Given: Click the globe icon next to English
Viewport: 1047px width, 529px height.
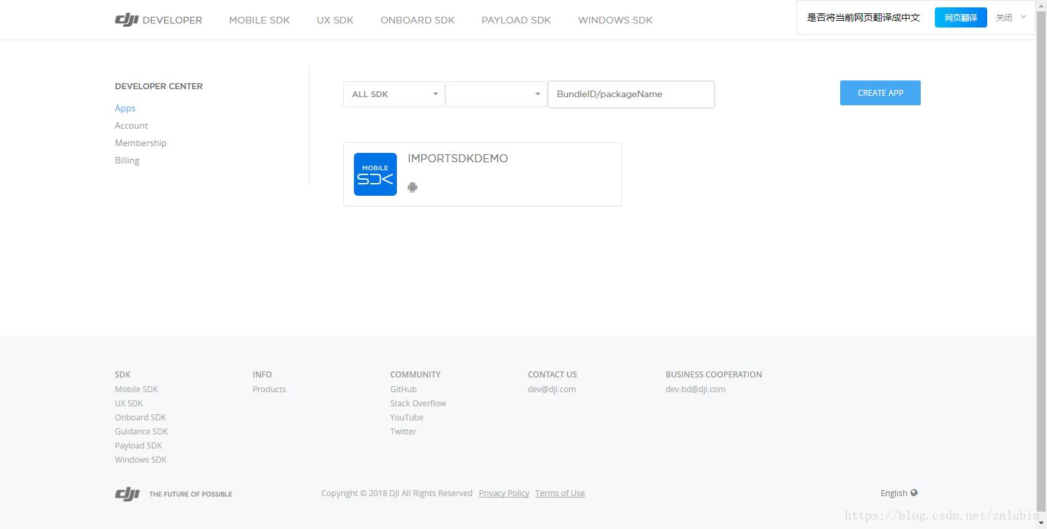Looking at the screenshot, I should click(914, 493).
